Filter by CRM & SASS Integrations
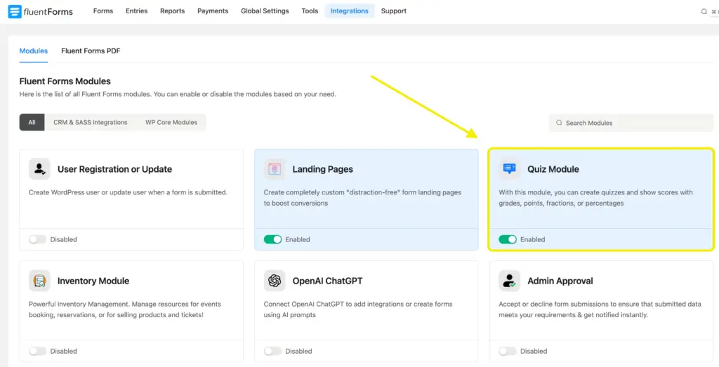This screenshot has width=719, height=367. tap(91, 122)
